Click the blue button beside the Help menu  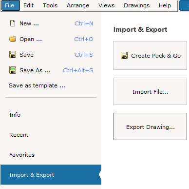click(184, 5)
